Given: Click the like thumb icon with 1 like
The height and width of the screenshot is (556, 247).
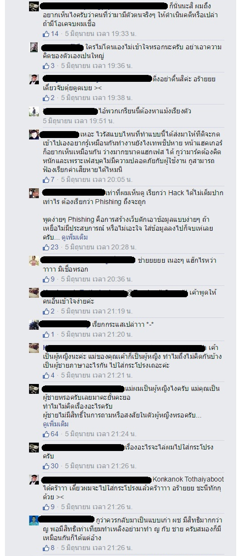Looking at the screenshot, I should 46,334.
